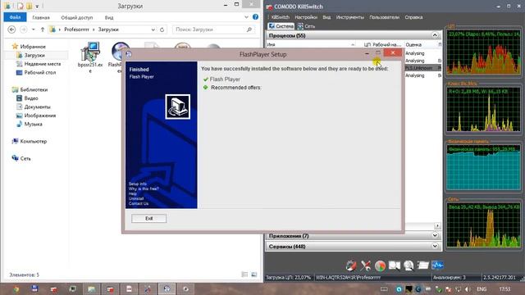Screen dimensions: 525x295
Task: Click the physical memory graph in KillSwitch
Action: coord(483,167)
